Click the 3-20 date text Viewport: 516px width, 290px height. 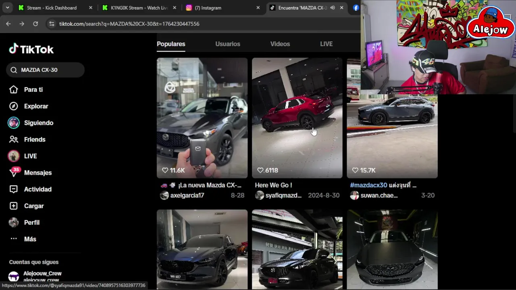click(428, 195)
